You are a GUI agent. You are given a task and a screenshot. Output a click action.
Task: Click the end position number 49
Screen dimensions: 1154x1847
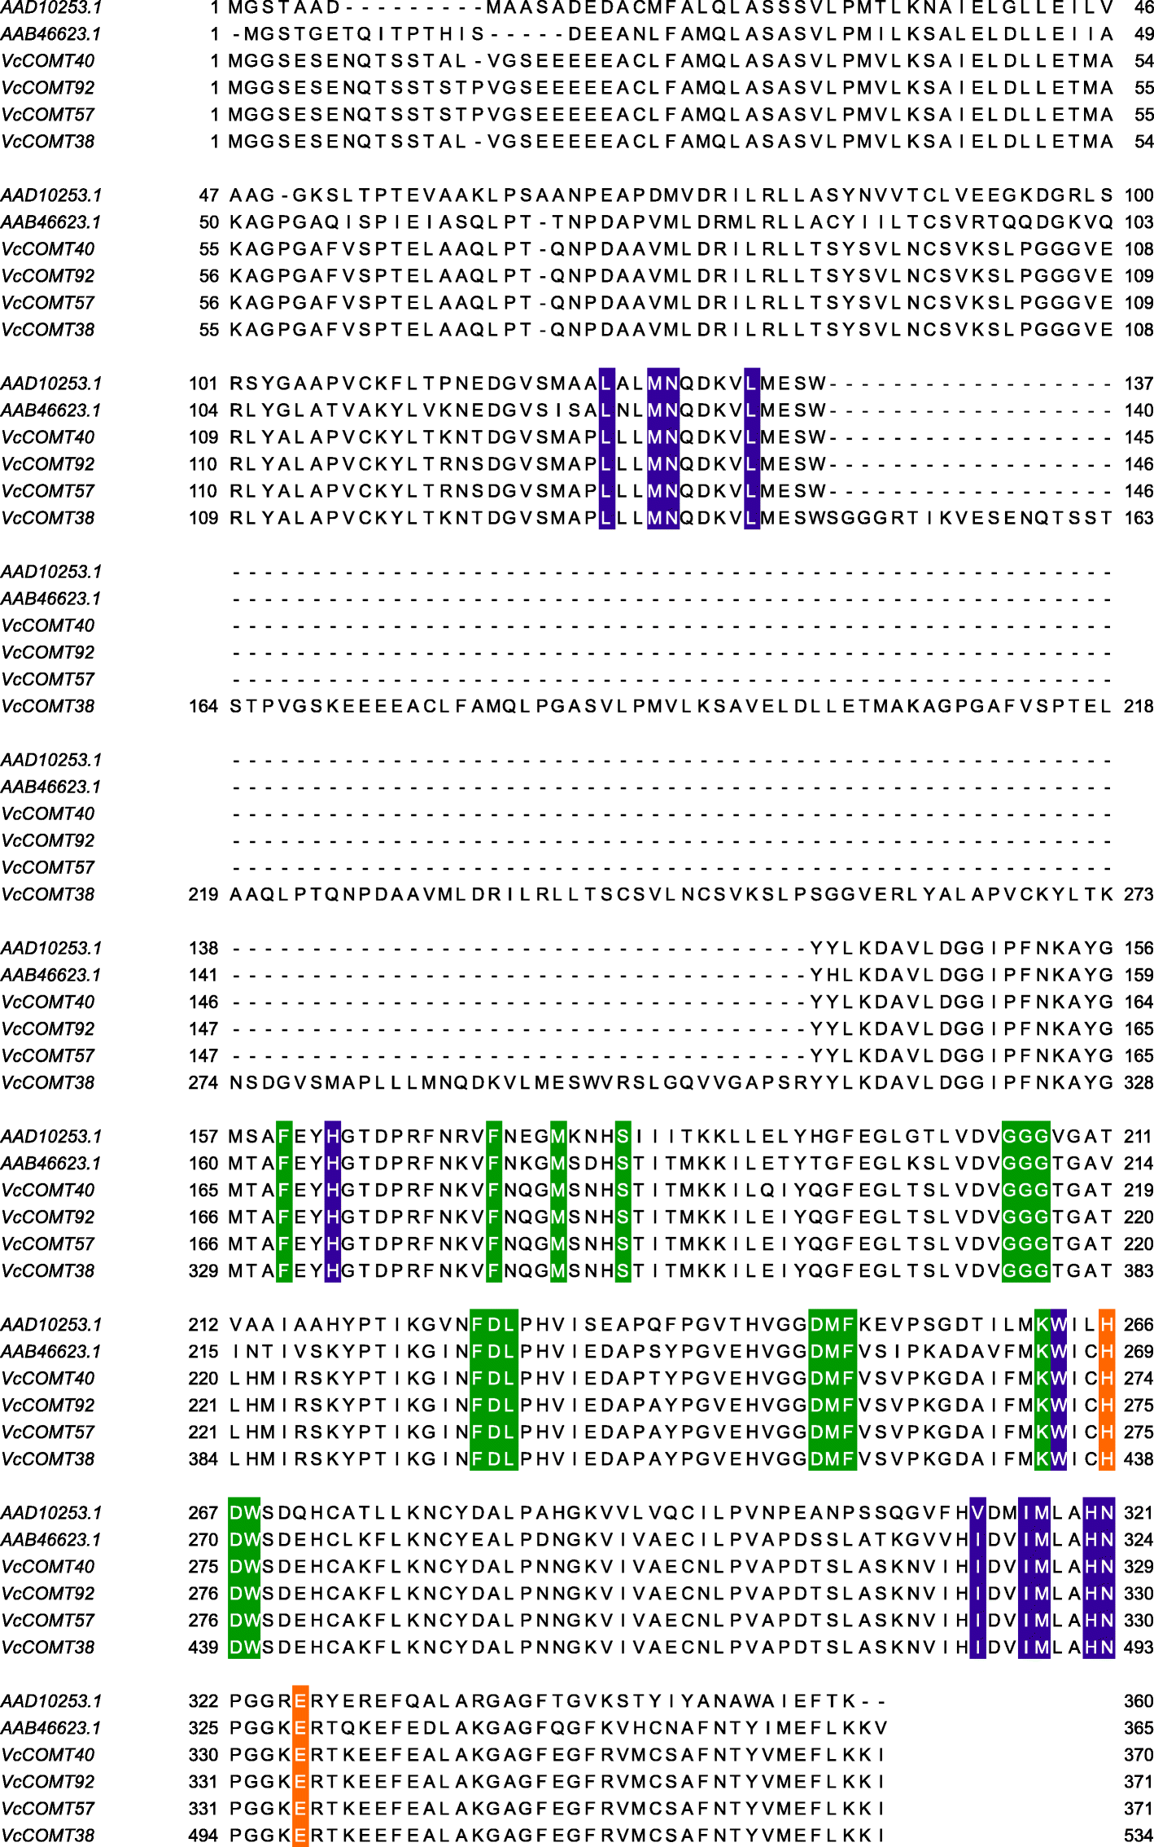point(1143,34)
